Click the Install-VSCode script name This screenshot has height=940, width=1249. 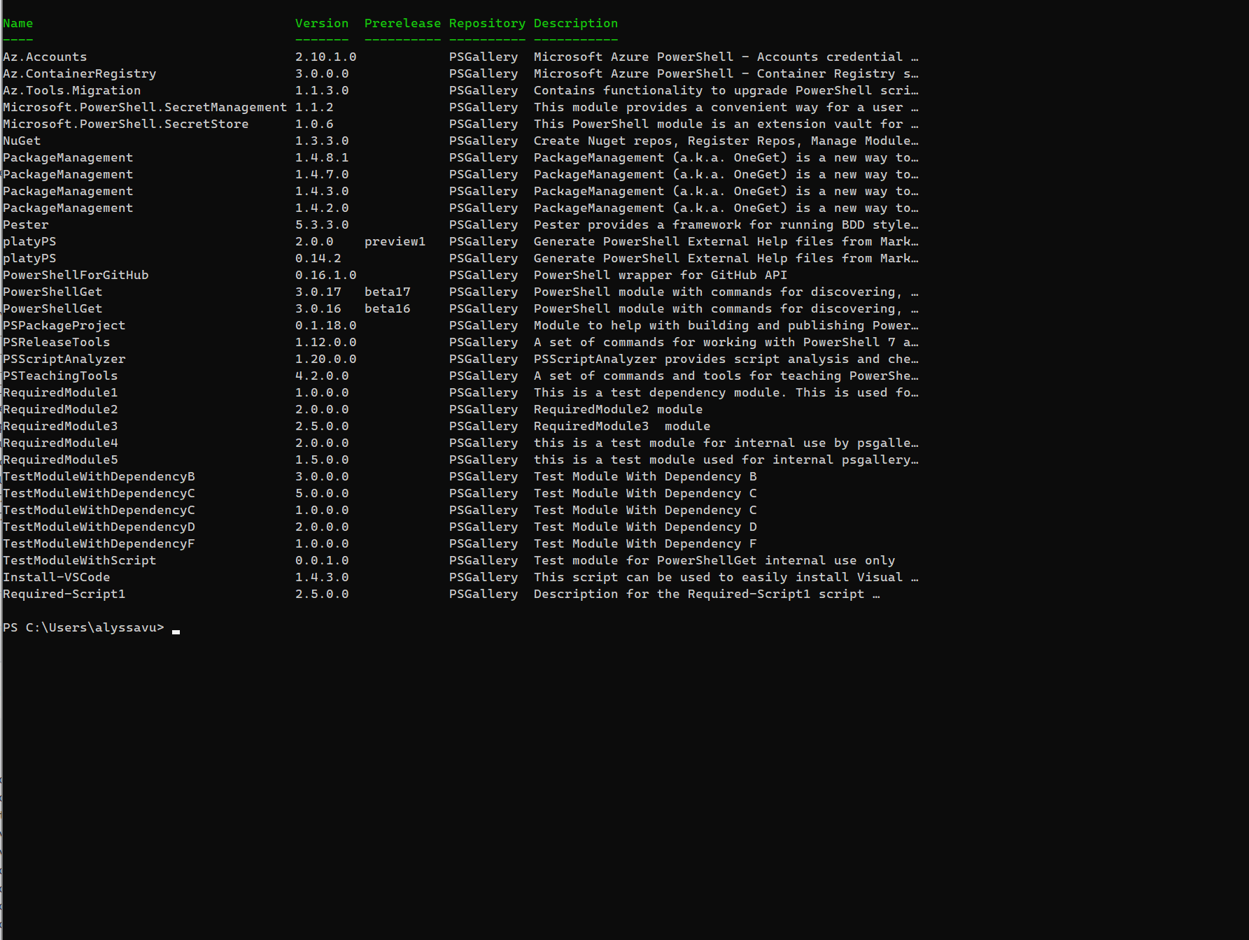[x=56, y=577]
